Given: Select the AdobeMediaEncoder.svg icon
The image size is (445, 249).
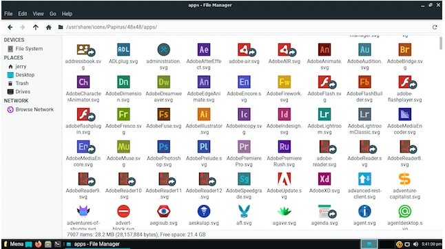Looking at the screenshot, I should (x=404, y=114).
